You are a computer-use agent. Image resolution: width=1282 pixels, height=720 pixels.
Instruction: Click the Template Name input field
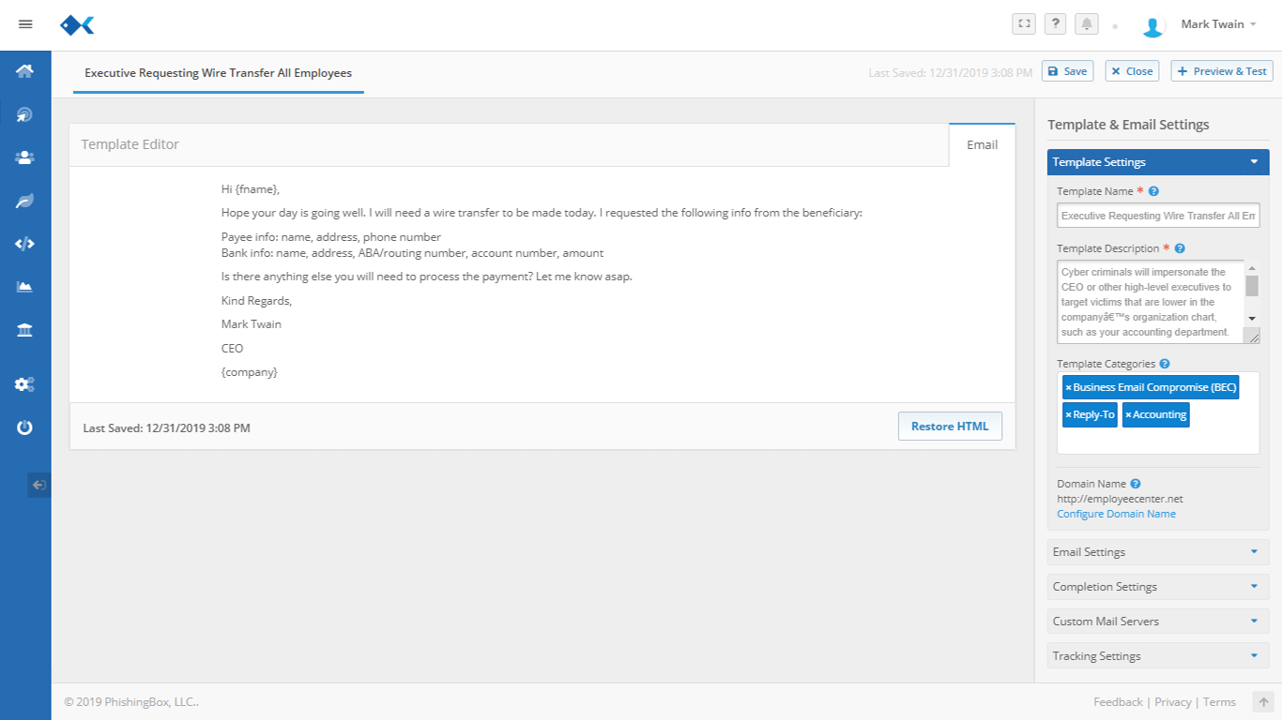tap(1157, 216)
